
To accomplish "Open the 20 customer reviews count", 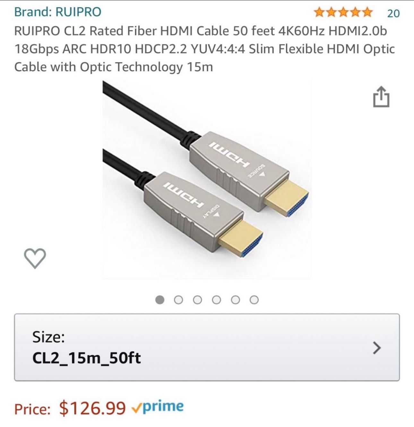I will click(x=393, y=13).
